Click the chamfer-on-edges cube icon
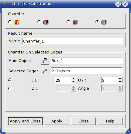131x134 pixels. point(104,22)
